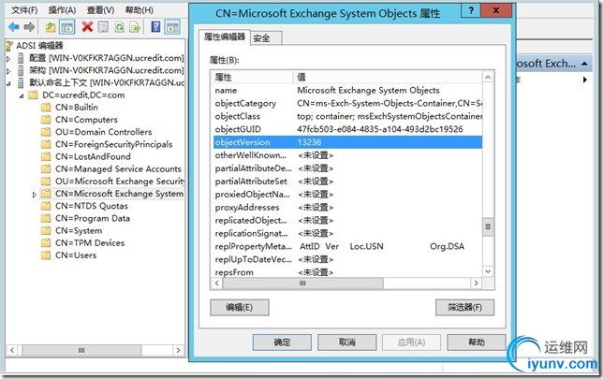
Task: Click the folder icon of OU=Domain Controllers
Action: [46, 132]
